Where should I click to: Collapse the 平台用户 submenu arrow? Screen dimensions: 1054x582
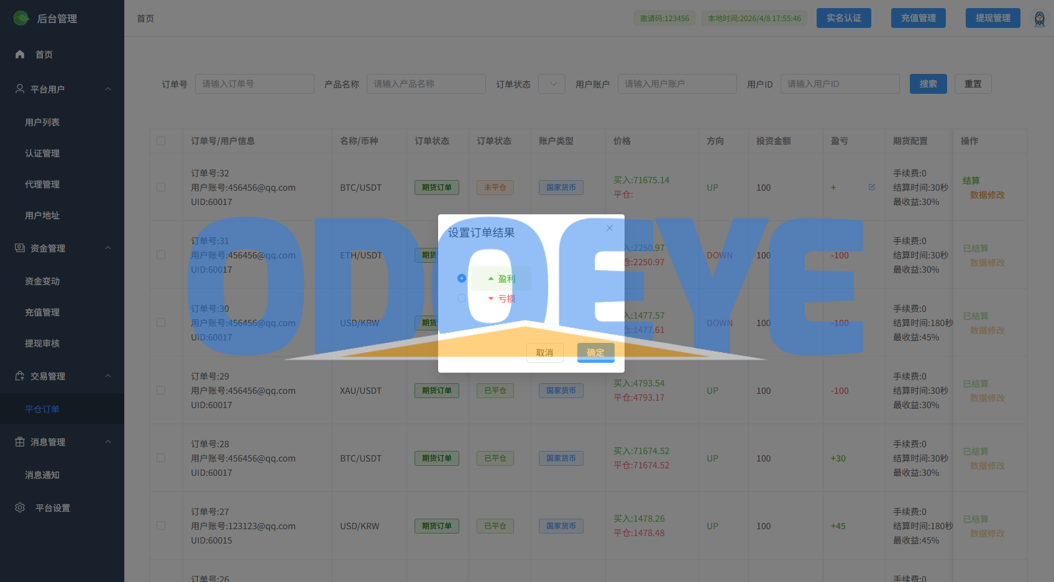(108, 89)
